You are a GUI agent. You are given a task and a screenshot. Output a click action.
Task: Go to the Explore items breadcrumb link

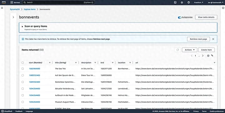[x=30, y=9]
